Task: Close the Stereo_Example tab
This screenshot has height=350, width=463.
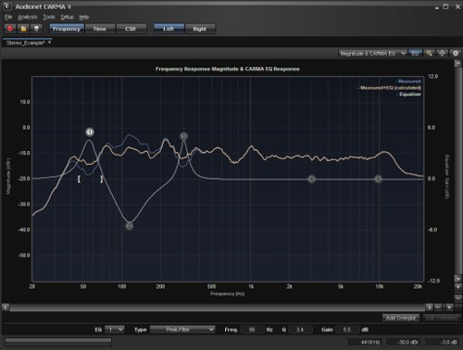Action: click(49, 43)
